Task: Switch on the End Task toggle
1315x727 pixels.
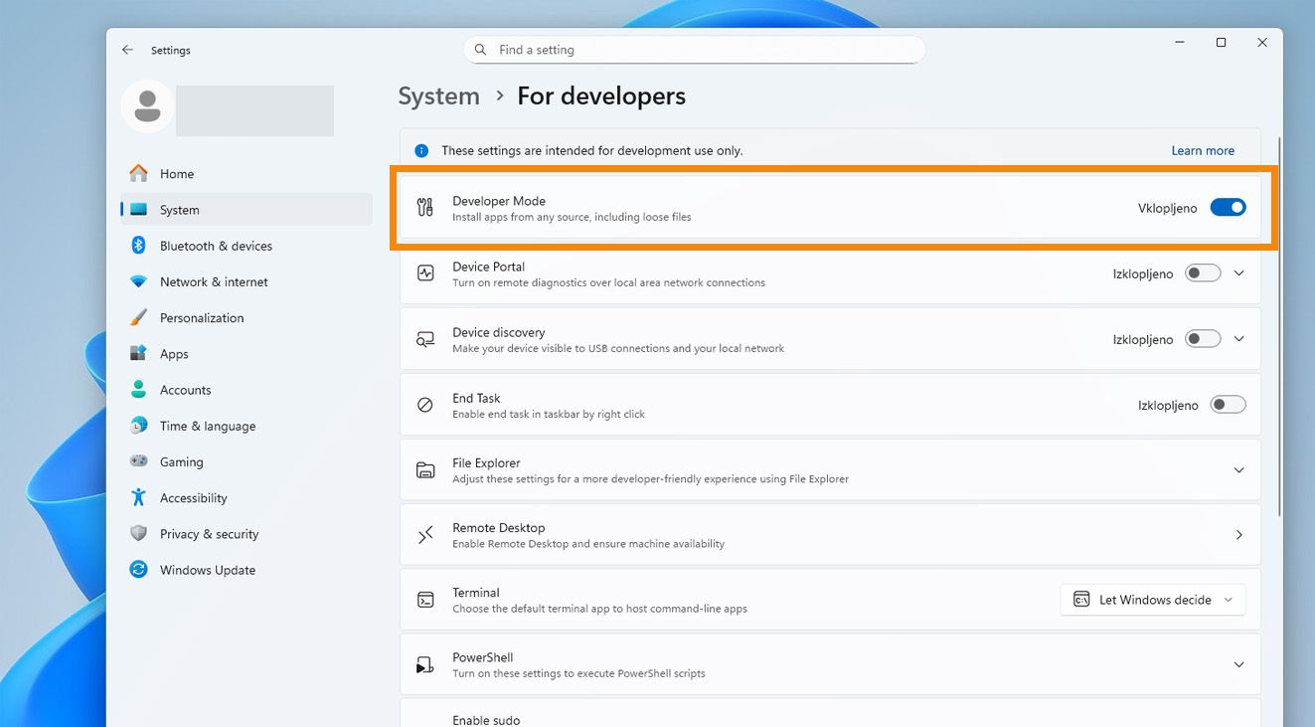Action: click(x=1228, y=405)
